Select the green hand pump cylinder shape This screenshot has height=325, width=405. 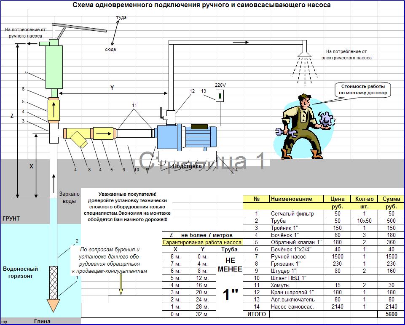pos(54,67)
